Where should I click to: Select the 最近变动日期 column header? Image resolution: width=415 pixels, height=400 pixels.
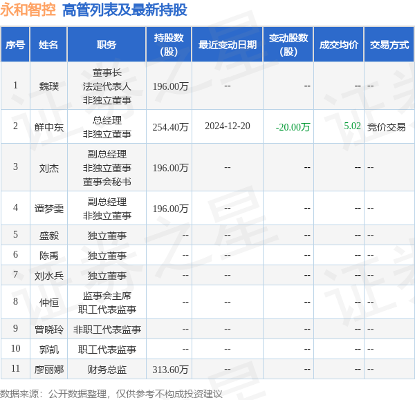(x=228, y=44)
